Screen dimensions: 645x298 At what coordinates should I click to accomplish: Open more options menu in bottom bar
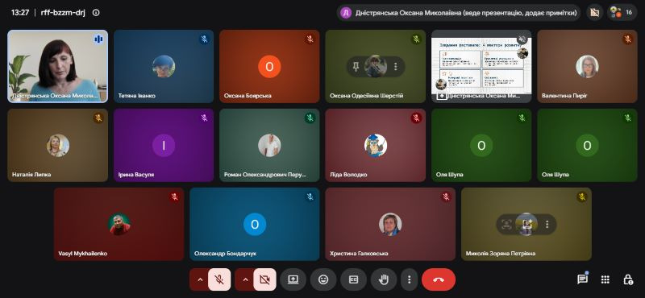pyautogui.click(x=409, y=279)
